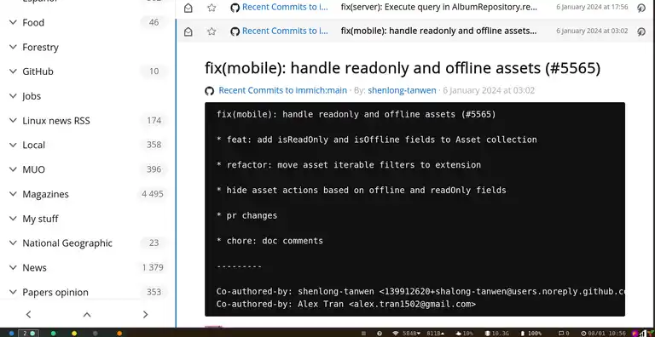Viewport: 655px width, 337px height.
Task: Open the GitHub category
Action: click(x=38, y=71)
